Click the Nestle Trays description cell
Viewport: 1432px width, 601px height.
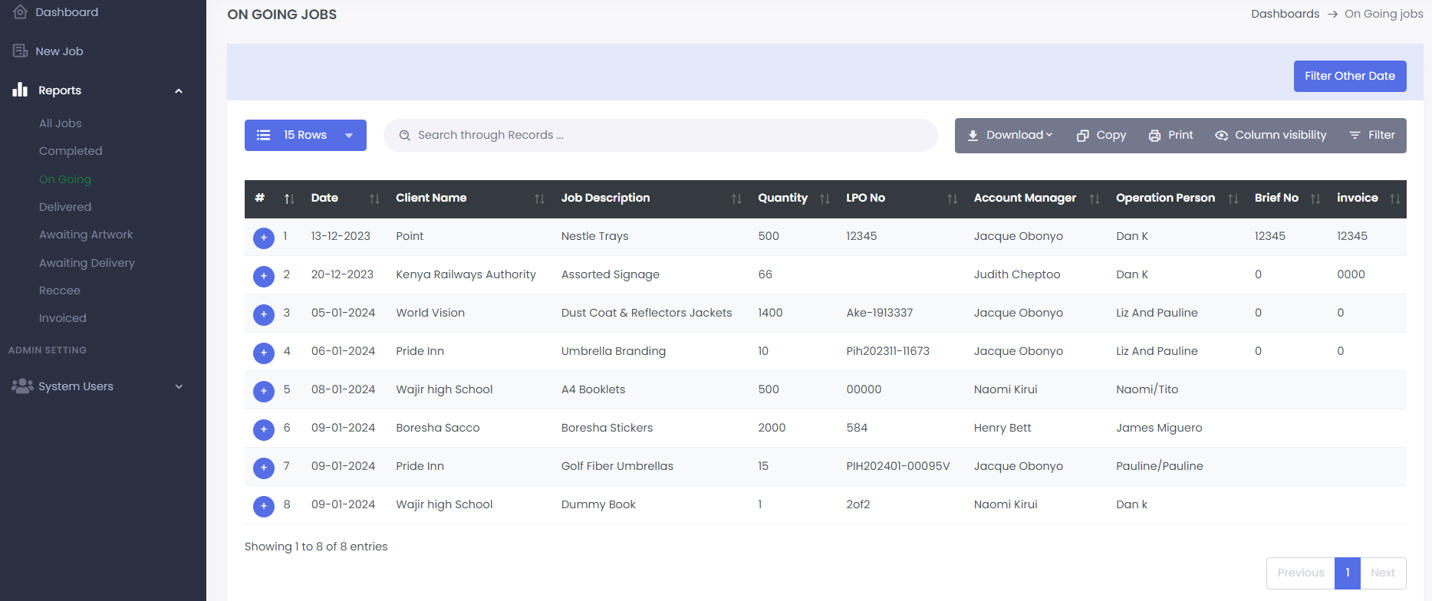pyautogui.click(x=594, y=236)
